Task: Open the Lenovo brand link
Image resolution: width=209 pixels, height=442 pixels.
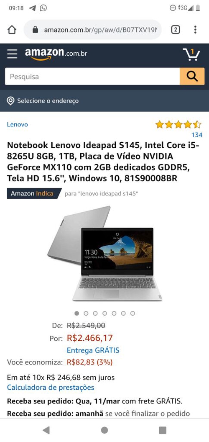Action: [x=18, y=125]
